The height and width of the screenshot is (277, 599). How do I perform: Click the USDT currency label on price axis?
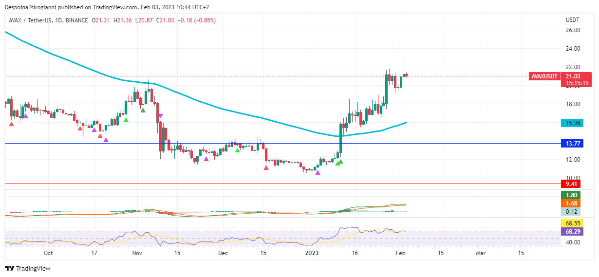(x=572, y=20)
